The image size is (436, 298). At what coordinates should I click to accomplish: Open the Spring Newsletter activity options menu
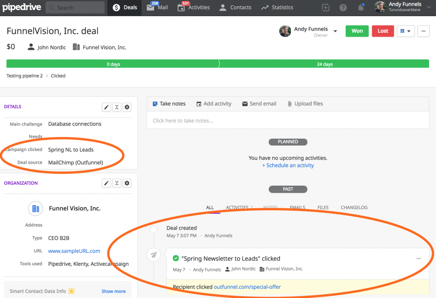(419, 258)
